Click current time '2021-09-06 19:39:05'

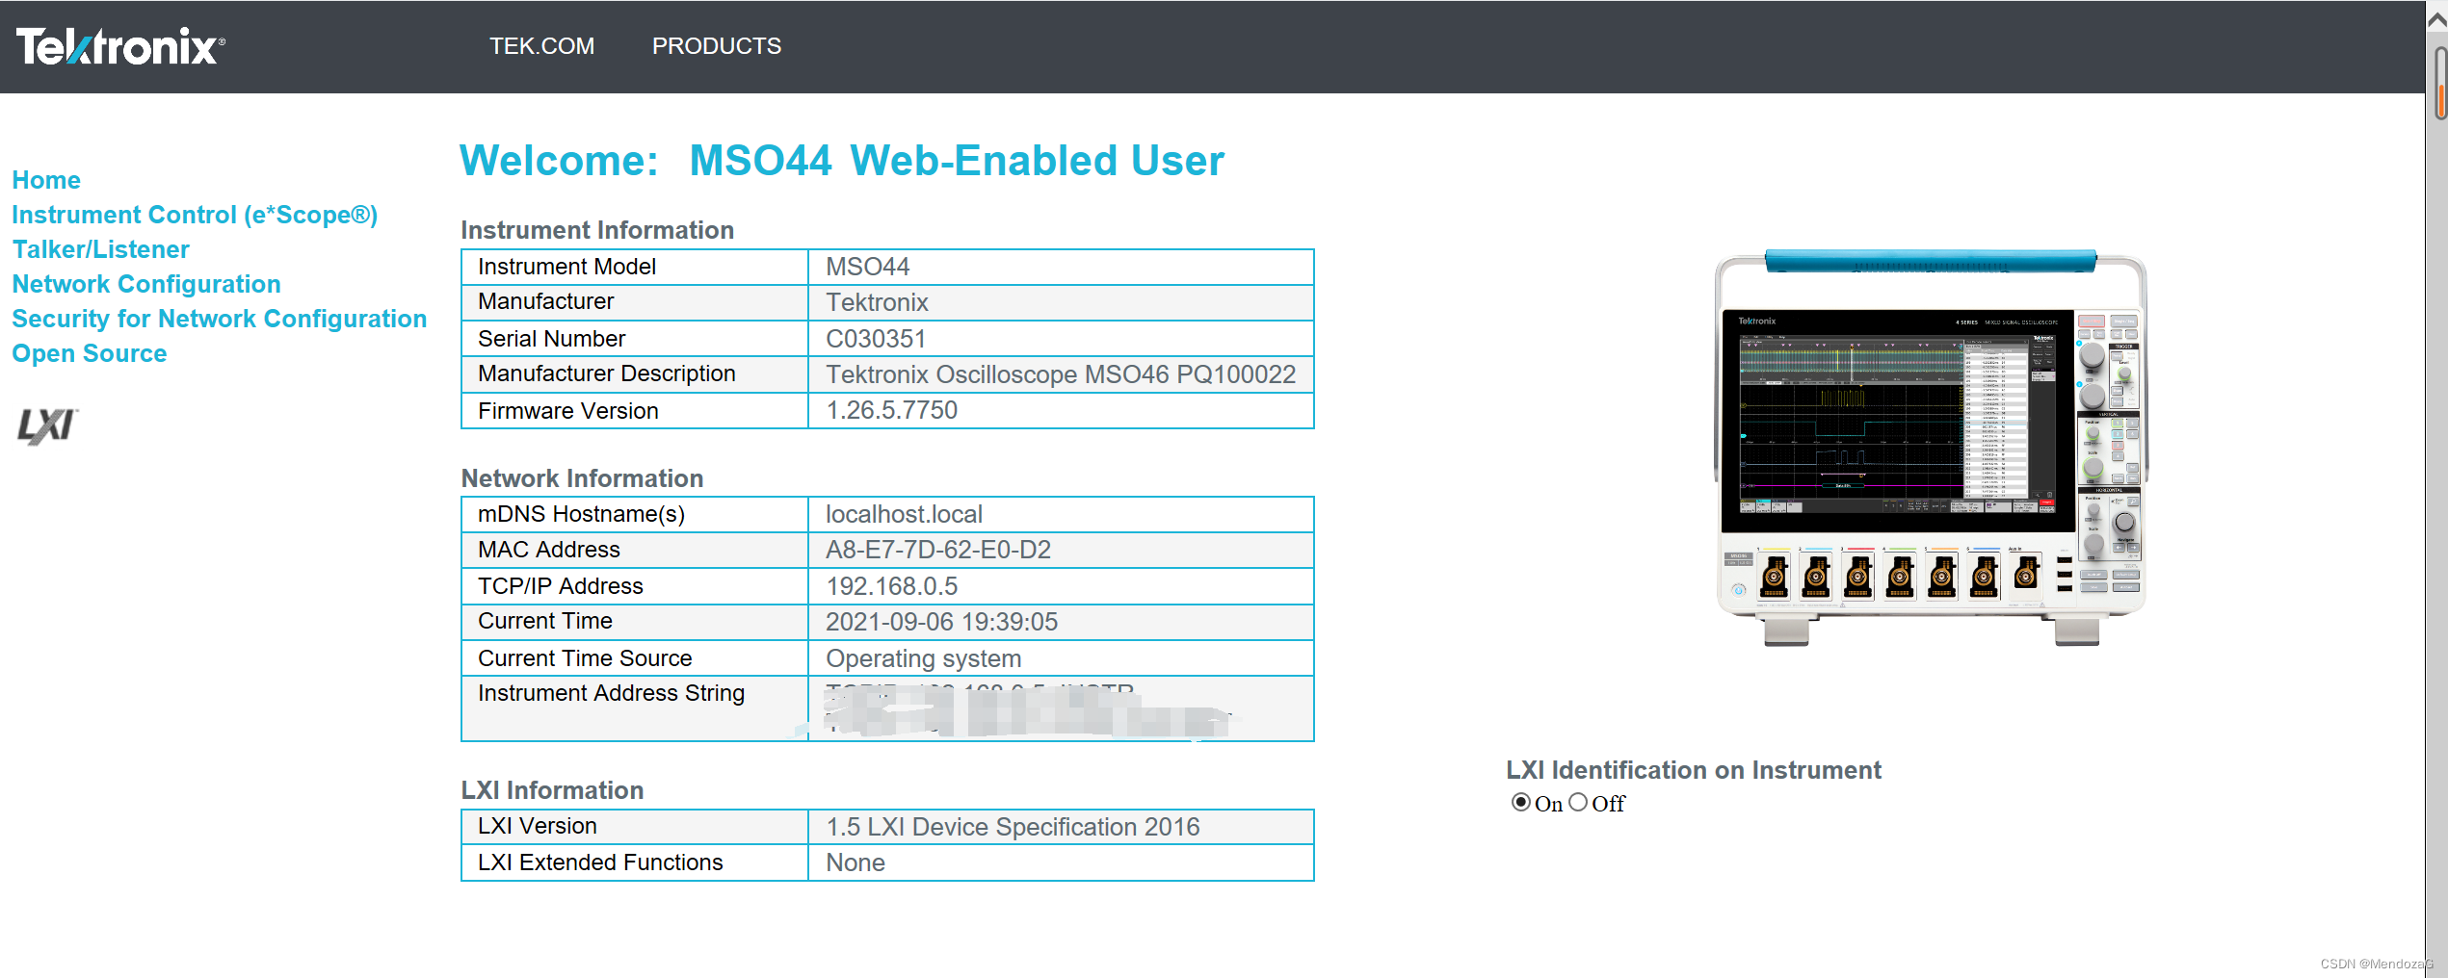(x=941, y=622)
